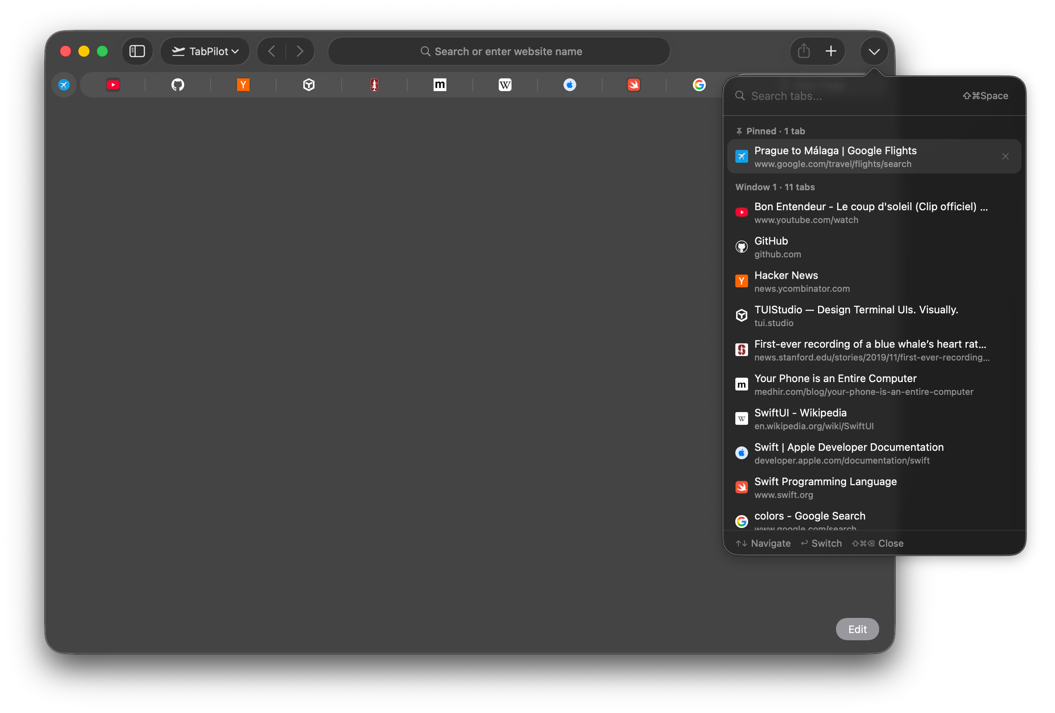Click the Google G favicon in list
The image size is (1055, 713).
[741, 521]
